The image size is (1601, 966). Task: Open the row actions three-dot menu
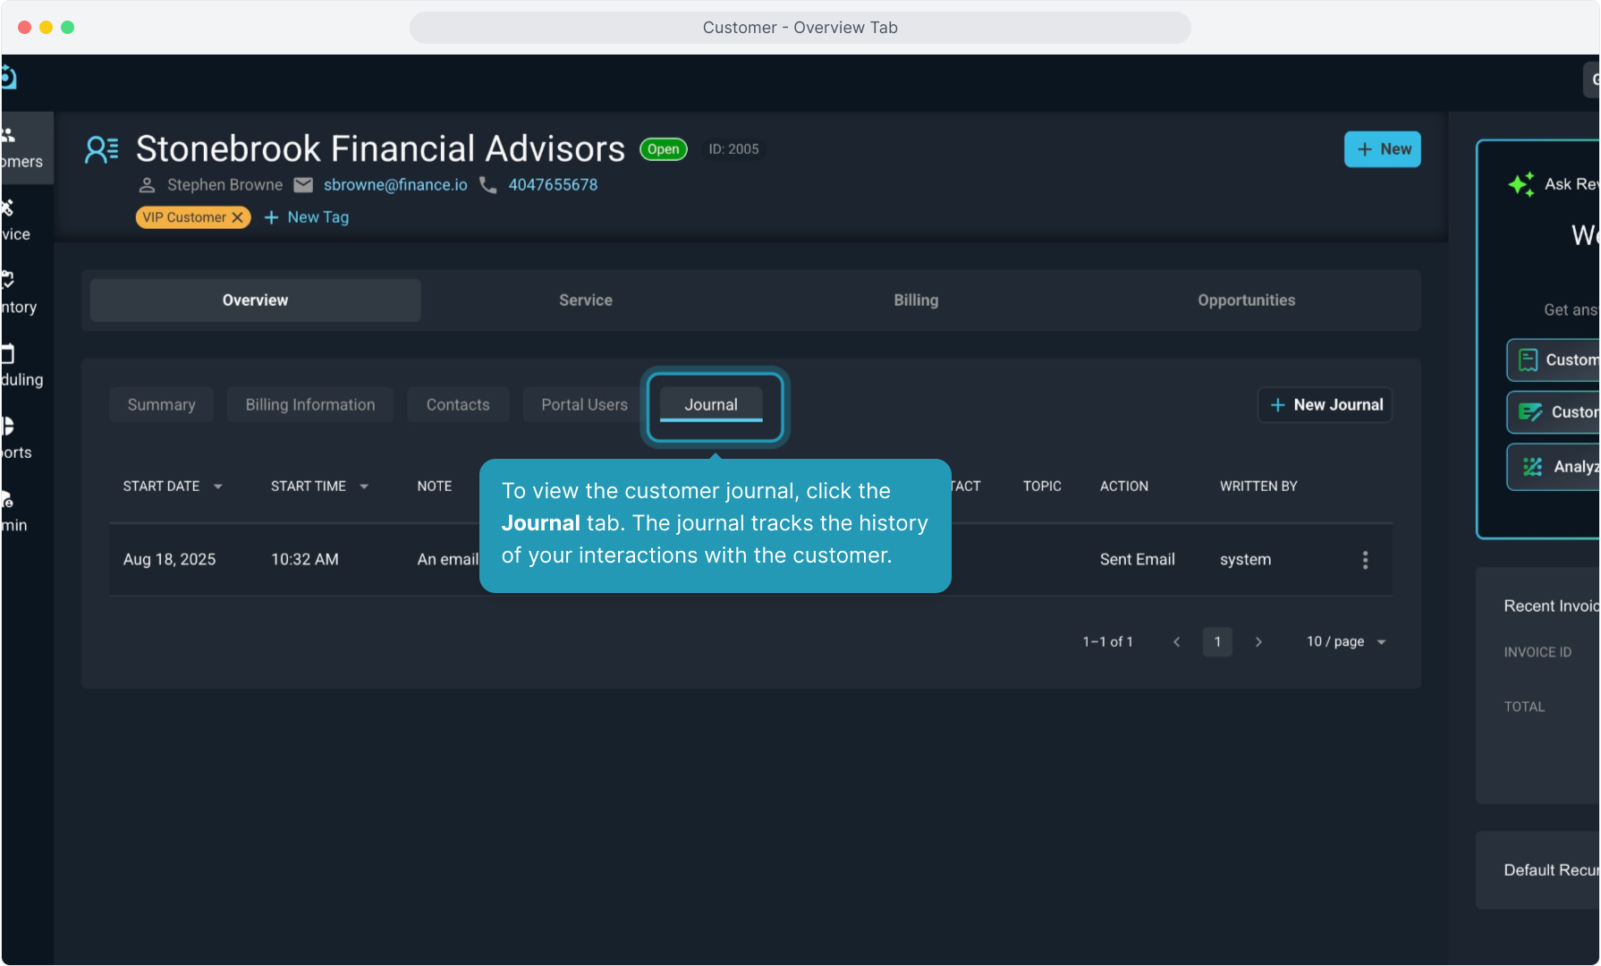(x=1365, y=560)
